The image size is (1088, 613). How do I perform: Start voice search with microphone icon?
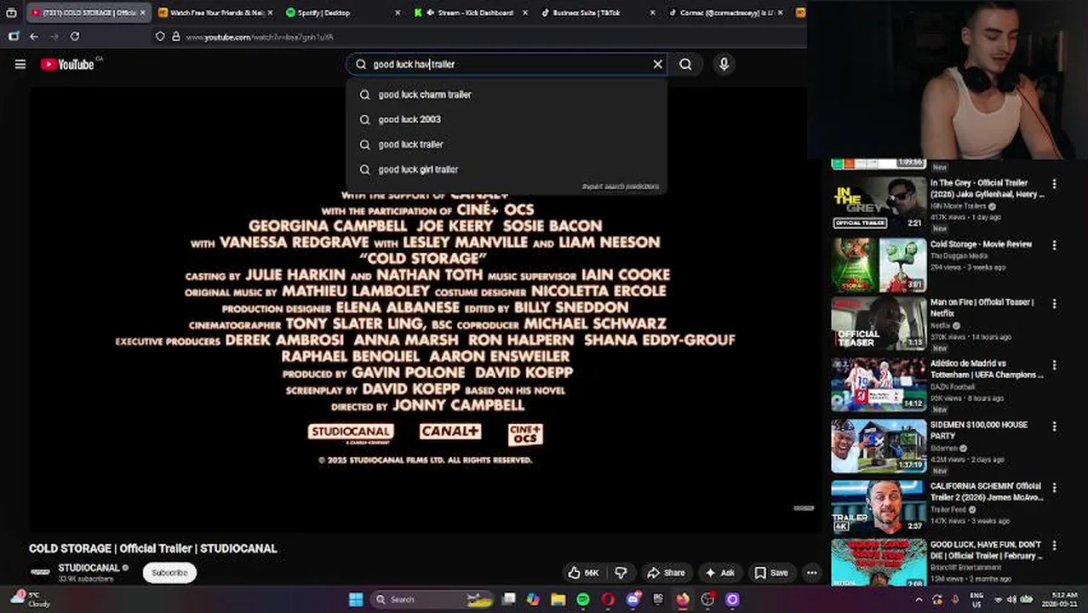(724, 64)
